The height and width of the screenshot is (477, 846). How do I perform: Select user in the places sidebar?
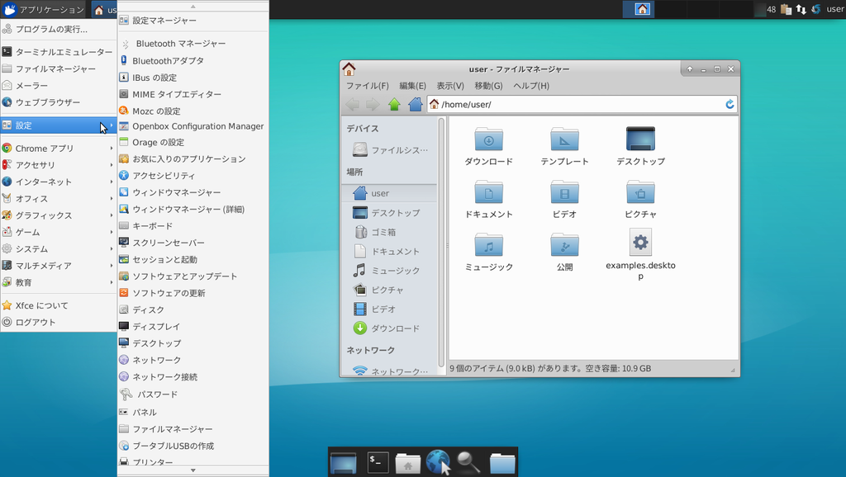click(390, 193)
